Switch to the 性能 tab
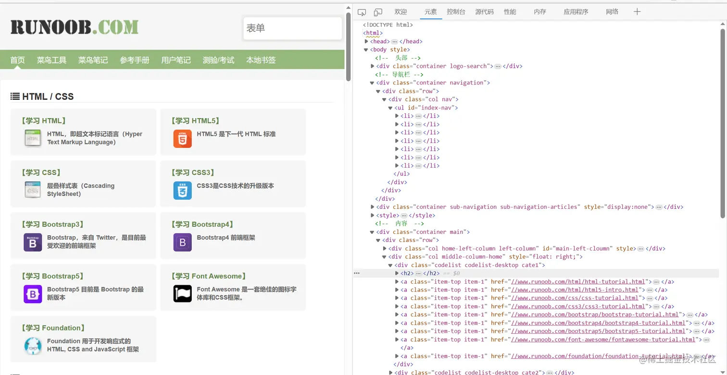The image size is (727, 375). pos(510,12)
